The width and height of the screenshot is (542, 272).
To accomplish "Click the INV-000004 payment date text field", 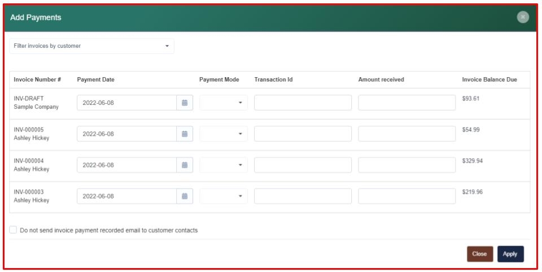I will pyautogui.click(x=126, y=165).
